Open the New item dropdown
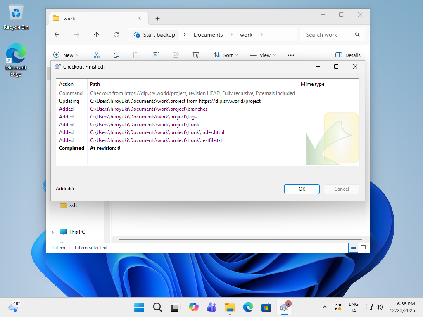This screenshot has height=317, width=423. point(66,55)
